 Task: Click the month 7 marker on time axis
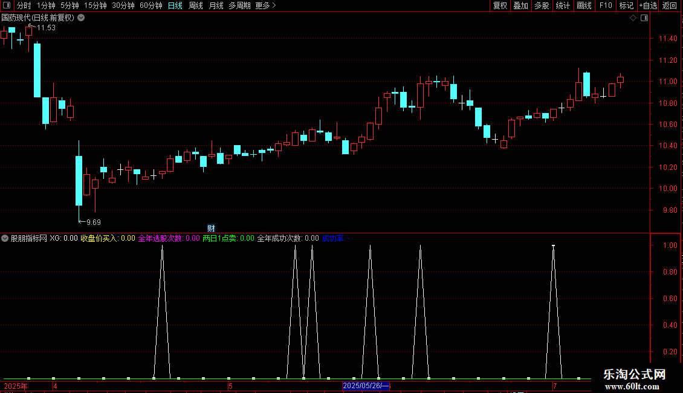pyautogui.click(x=555, y=386)
